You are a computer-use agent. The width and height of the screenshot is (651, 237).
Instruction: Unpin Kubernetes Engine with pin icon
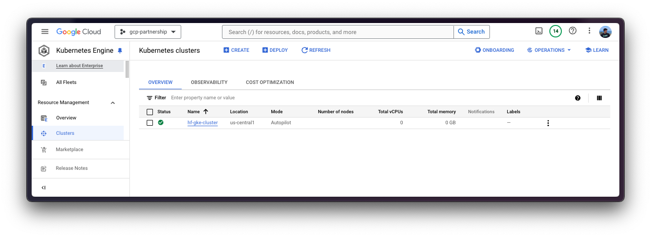tap(120, 50)
